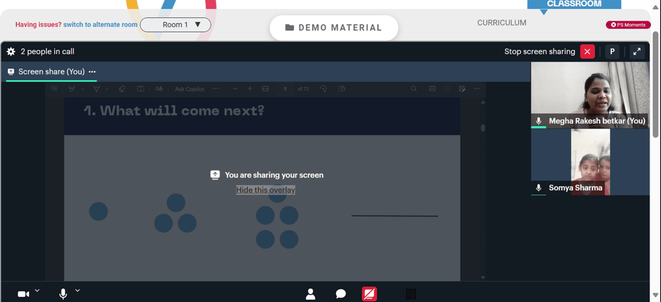Click the fit to width icon in PDF toolbar
The width and height of the screenshot is (661, 302).
(x=265, y=89)
